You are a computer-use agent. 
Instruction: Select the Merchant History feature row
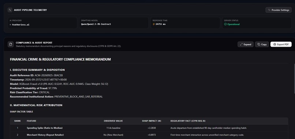click(x=149, y=135)
